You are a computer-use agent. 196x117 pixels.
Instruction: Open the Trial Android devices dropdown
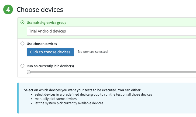pyautogui.click(x=111, y=31)
